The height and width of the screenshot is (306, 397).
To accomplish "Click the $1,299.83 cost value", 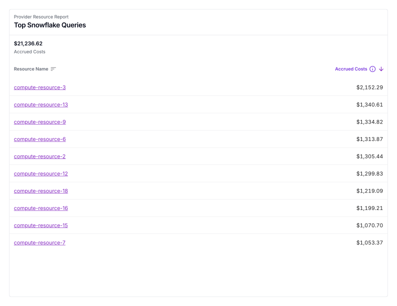I will click(369, 173).
